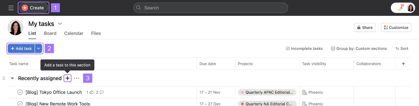Expand the Add task dropdown arrow
Screen dimensions: 419x106
click(x=38, y=49)
